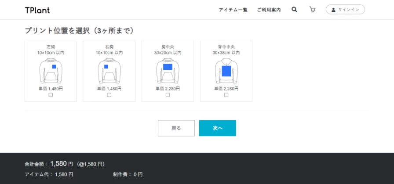The width and height of the screenshot is (394, 184).
Task: Open the shopping cart icon
Action: point(312,10)
